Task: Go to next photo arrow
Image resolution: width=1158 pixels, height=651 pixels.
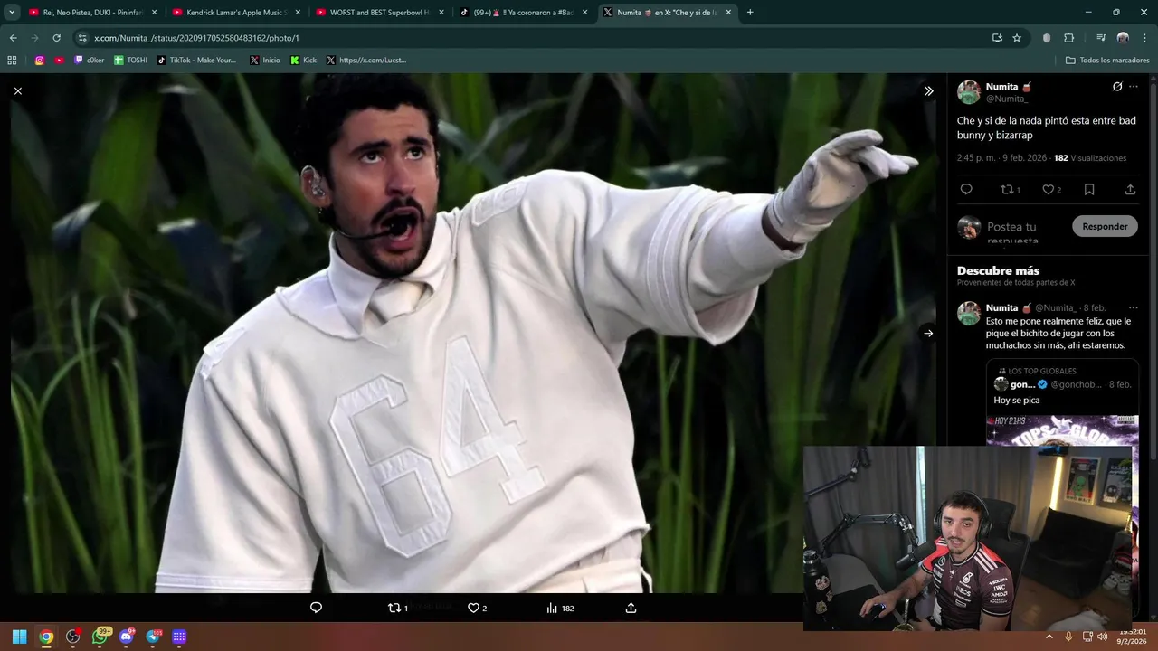Action: (928, 333)
